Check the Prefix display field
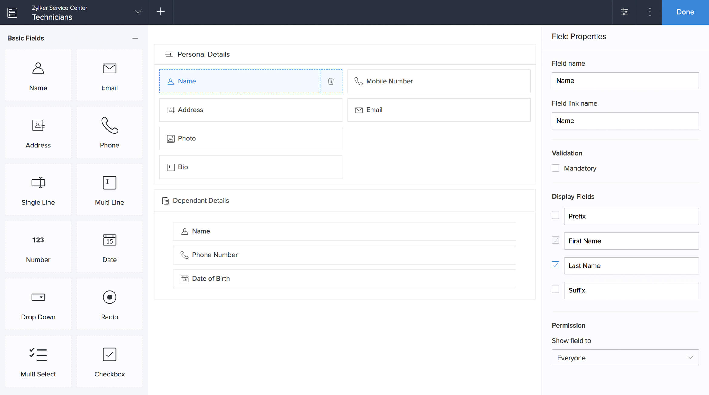Screen dimensions: 709x395 pos(555,215)
